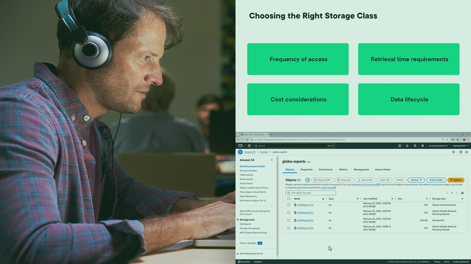Select the AWSReport3.txt checkbox
The image size is (471, 264).
288,220
